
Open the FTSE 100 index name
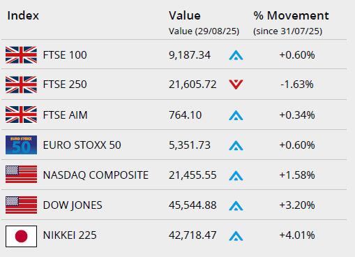click(x=65, y=55)
